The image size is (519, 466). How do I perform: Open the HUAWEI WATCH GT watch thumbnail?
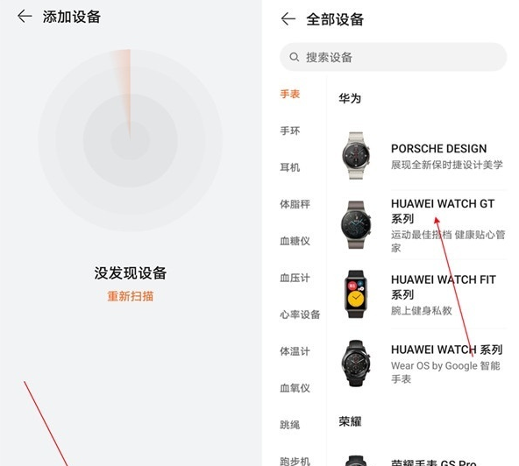click(355, 224)
